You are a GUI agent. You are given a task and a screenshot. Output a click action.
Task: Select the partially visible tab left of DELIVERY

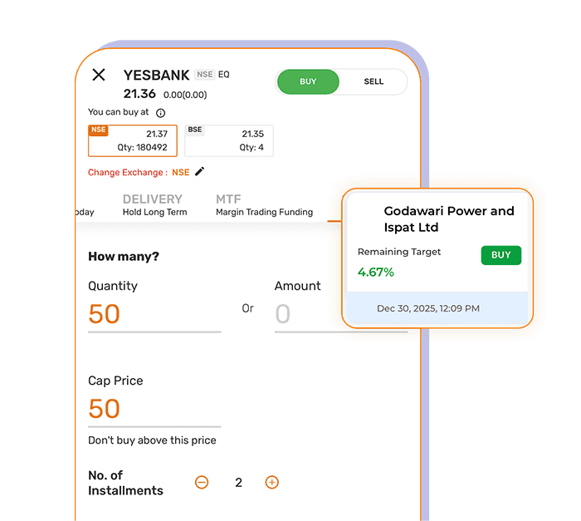tap(84, 211)
